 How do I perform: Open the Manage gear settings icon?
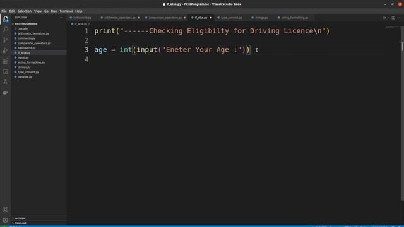[5, 220]
